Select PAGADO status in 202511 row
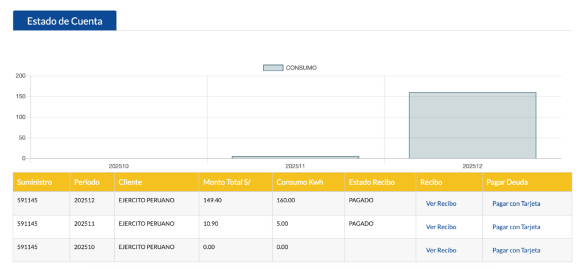The height and width of the screenshot is (269, 588). (x=361, y=224)
